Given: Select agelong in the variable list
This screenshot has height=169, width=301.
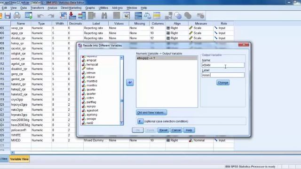Looking at the screenshot, I should point(92,115).
